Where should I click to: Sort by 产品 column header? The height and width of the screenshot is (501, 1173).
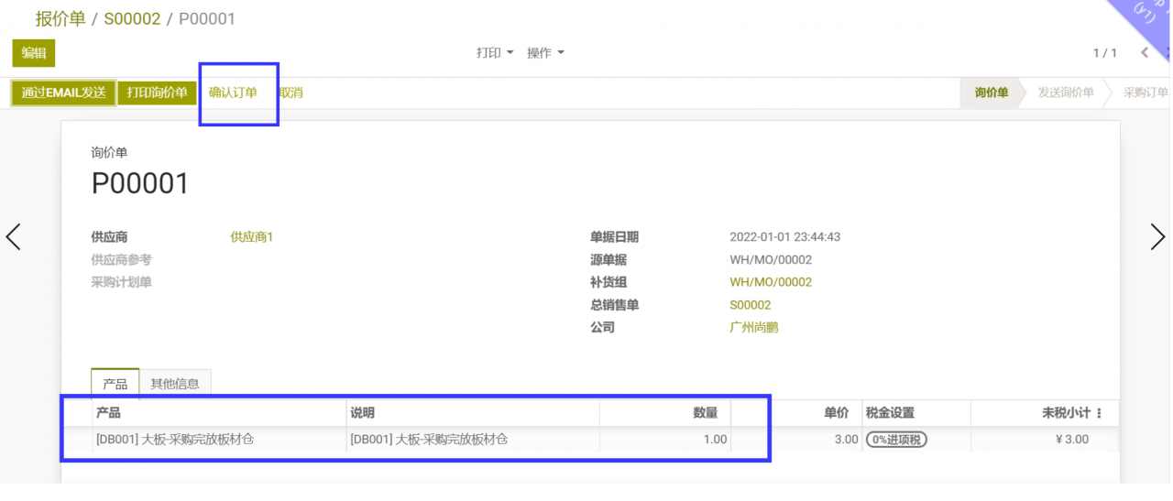(219, 413)
